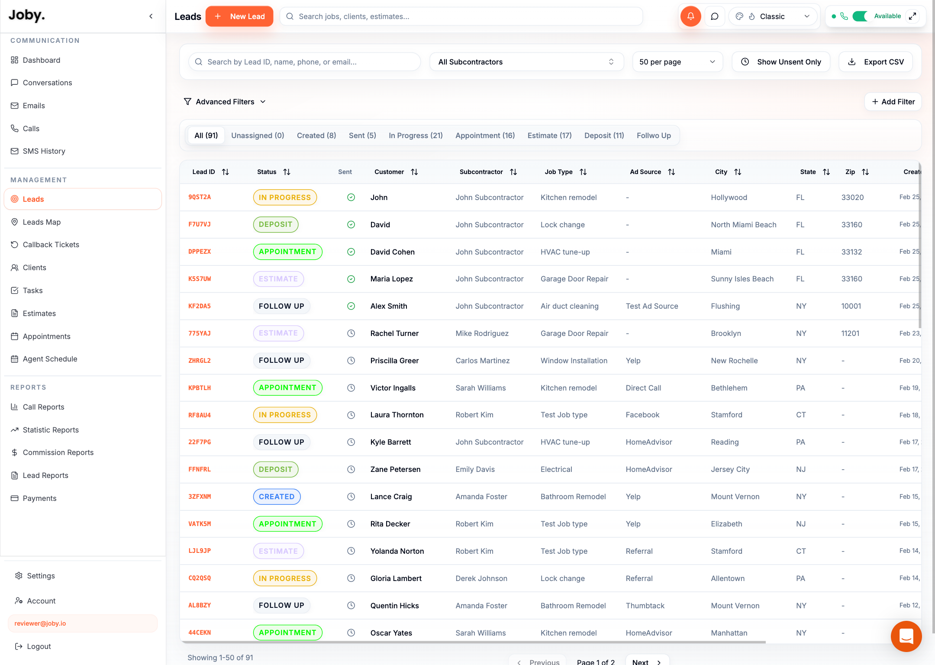
Task: Collapse the sidebar with the chevron arrow
Action: pos(151,16)
